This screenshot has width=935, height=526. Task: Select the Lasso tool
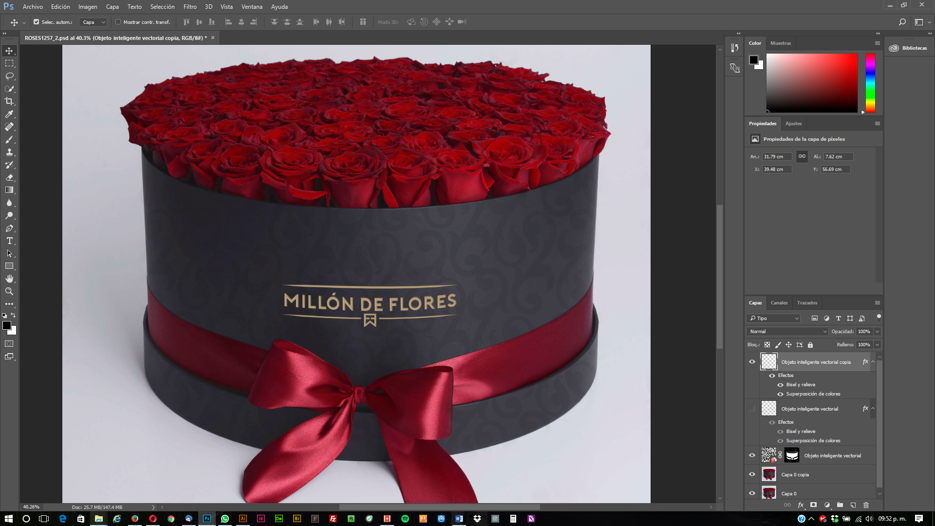tap(9, 76)
